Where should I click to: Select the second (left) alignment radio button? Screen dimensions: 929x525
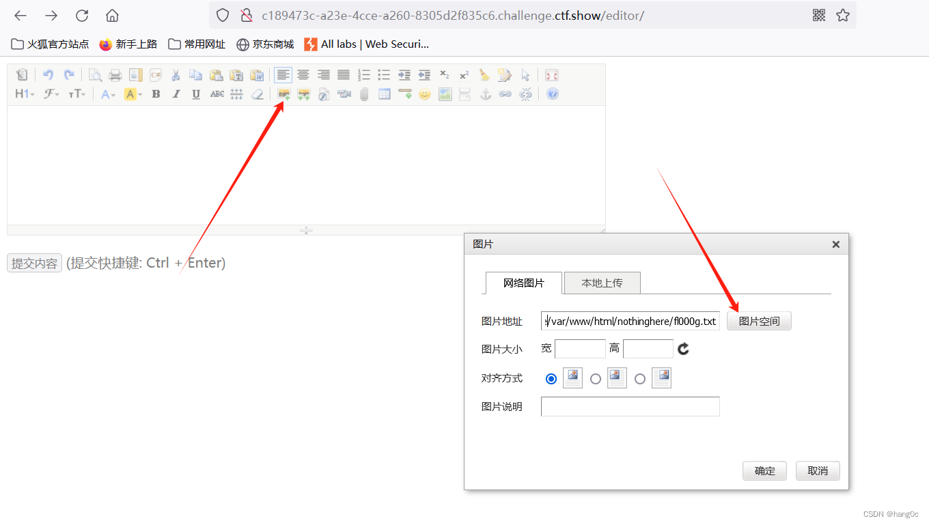pyautogui.click(x=596, y=379)
